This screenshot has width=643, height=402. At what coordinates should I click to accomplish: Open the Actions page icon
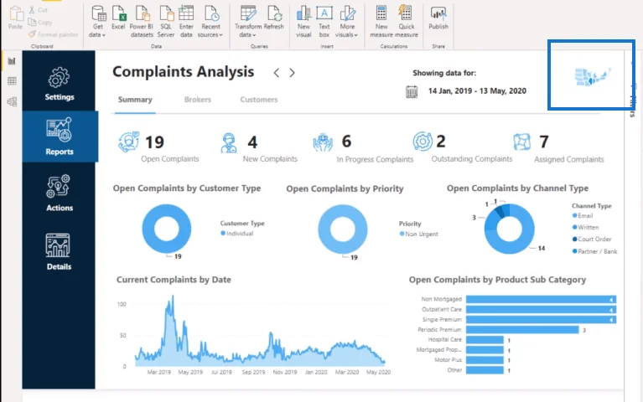coord(59,187)
